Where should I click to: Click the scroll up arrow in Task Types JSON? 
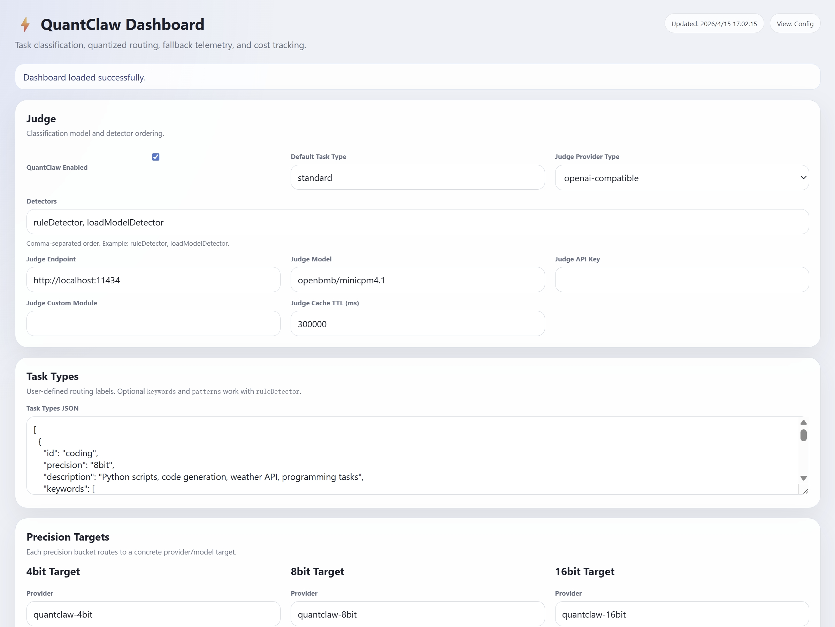pos(803,423)
